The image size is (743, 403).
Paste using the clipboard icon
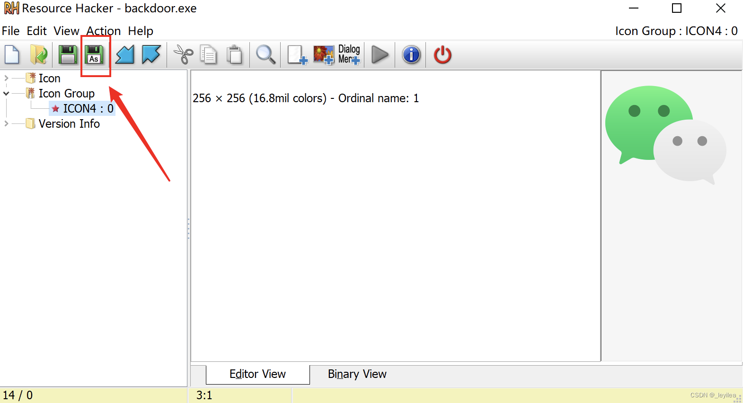(x=235, y=55)
